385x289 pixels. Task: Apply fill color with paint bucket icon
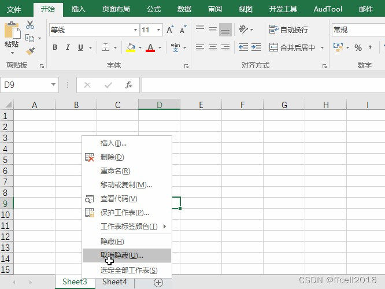tap(131, 47)
